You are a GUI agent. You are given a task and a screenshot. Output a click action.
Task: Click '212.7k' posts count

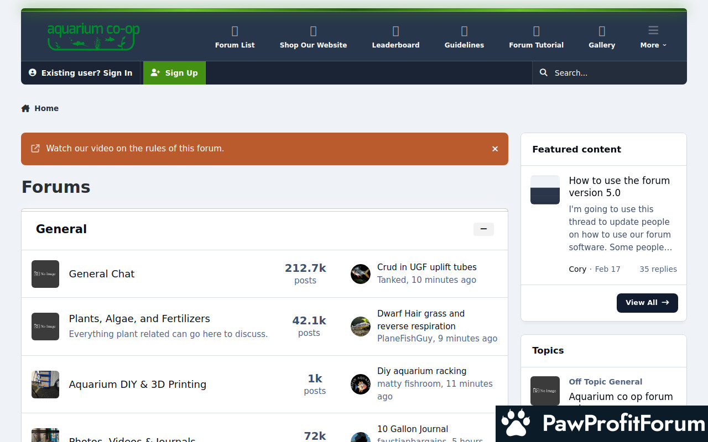[x=305, y=268]
